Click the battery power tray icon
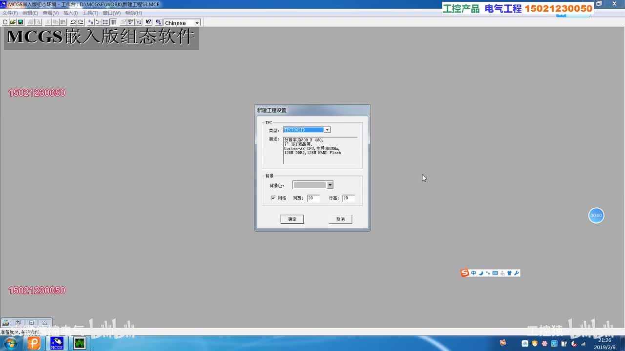Screen dimensions: 625x351 coord(564,344)
